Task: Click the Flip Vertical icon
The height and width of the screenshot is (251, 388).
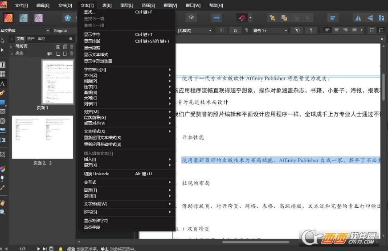Action: point(370,18)
